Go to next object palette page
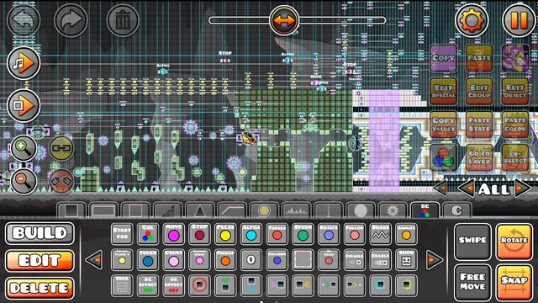Image resolution: width=538 pixels, height=303 pixels. click(x=435, y=260)
